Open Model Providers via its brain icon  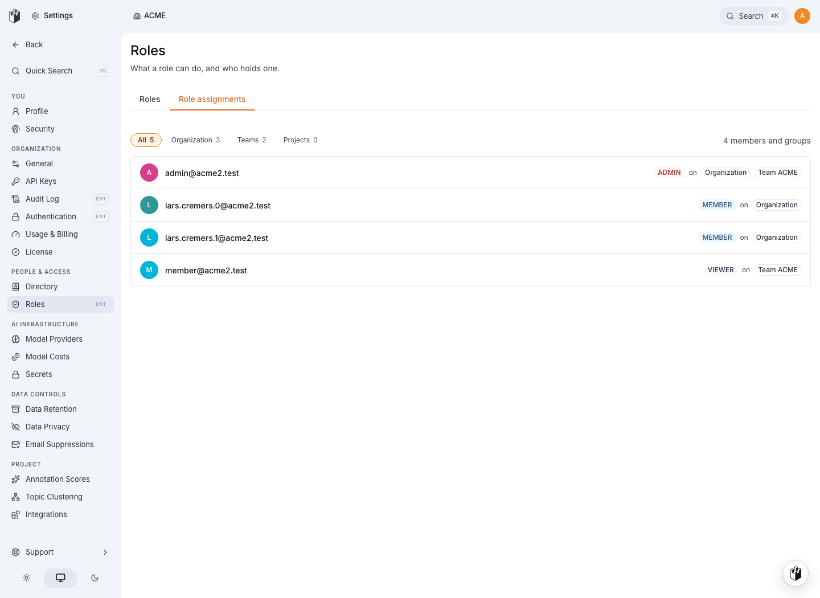16,339
